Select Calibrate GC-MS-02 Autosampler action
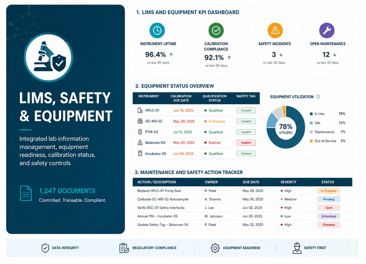 (163, 199)
